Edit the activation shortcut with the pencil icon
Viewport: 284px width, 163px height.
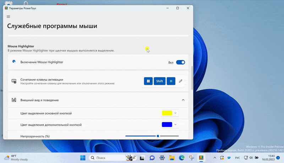(180, 81)
